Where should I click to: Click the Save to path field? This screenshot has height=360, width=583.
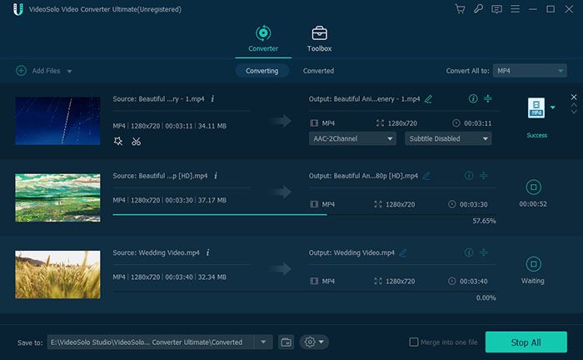[151, 342]
